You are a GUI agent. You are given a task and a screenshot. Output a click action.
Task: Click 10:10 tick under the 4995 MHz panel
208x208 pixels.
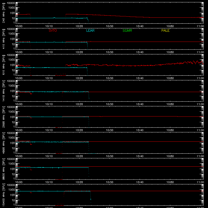point(49,156)
